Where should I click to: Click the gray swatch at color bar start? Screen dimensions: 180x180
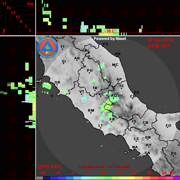40,178
